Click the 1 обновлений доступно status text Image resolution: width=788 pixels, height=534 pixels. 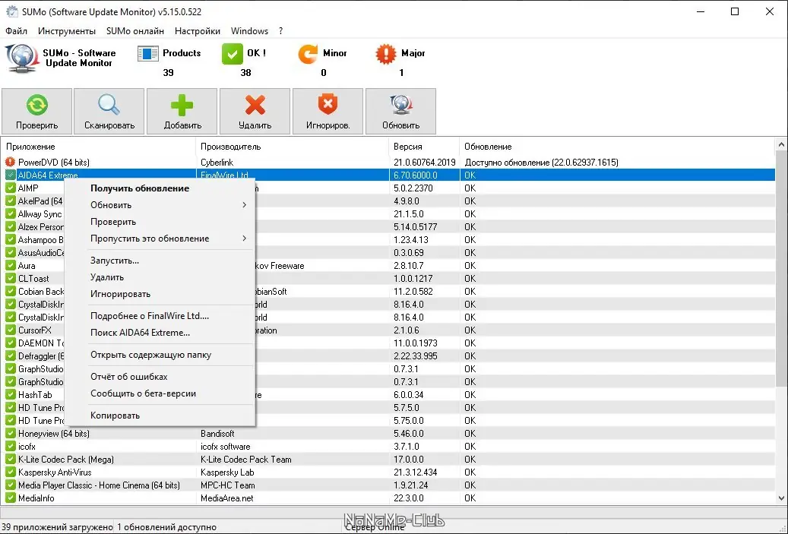point(167,527)
